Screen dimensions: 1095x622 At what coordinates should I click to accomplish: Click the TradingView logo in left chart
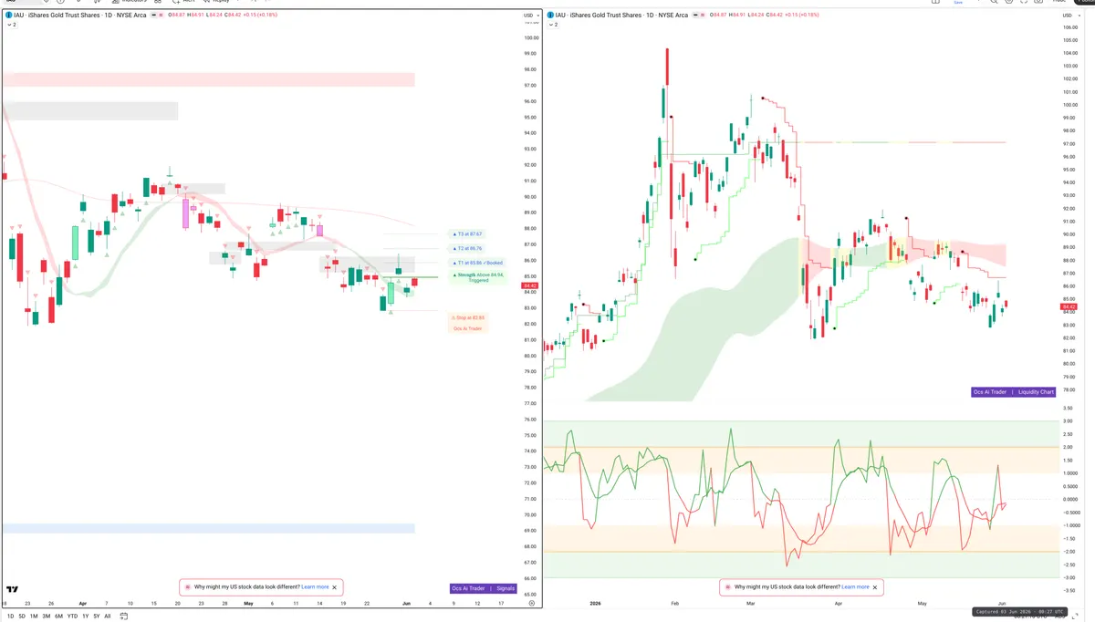(x=13, y=589)
